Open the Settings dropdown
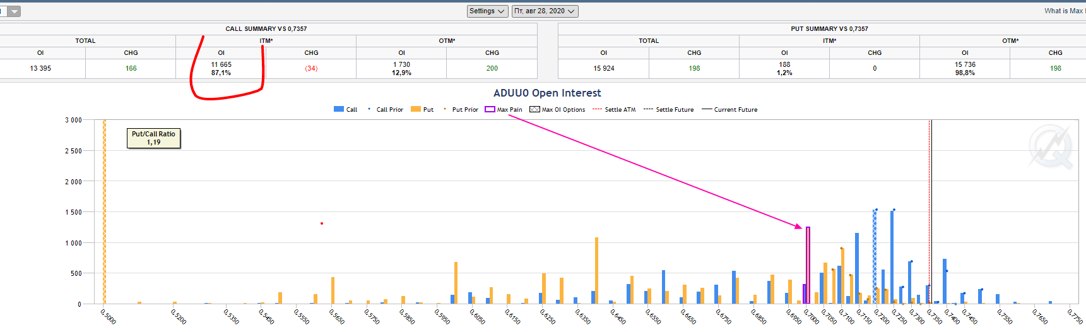 487,11
